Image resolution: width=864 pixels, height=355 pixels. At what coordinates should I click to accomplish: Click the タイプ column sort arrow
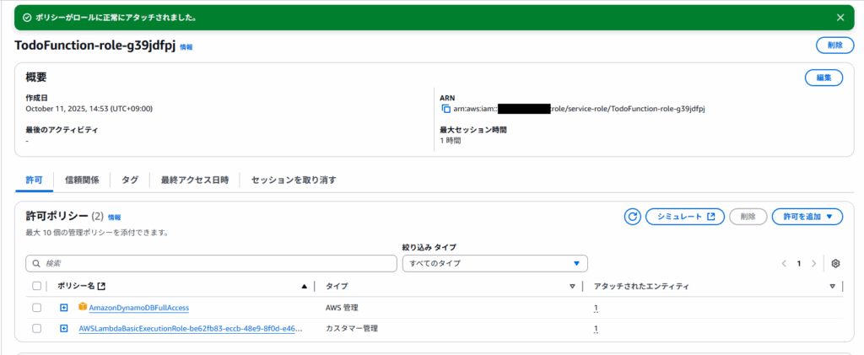(572, 287)
